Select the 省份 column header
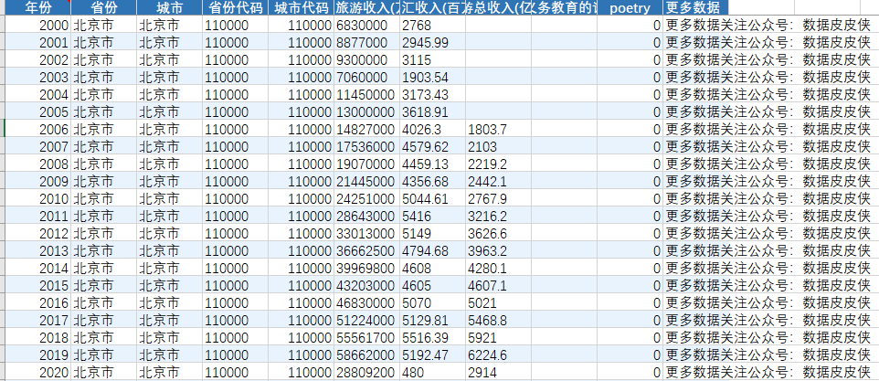This screenshot has height=381, width=879. pos(104,8)
